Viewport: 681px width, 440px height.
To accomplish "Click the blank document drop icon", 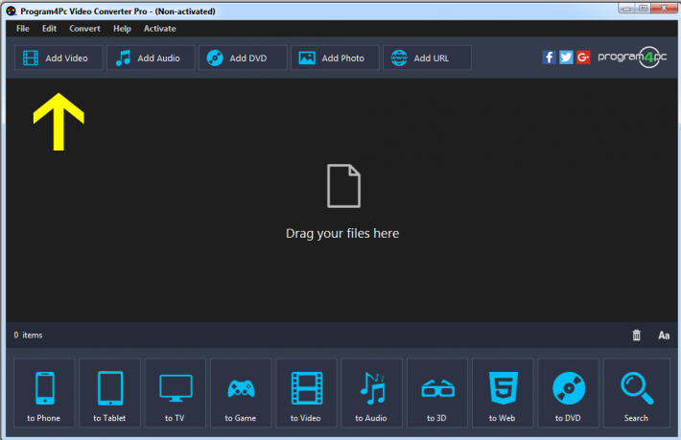I will click(x=343, y=186).
